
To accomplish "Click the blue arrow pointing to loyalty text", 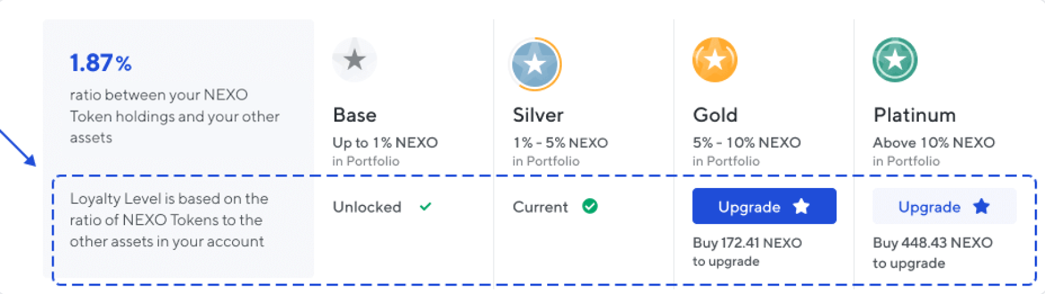I will click(18, 147).
